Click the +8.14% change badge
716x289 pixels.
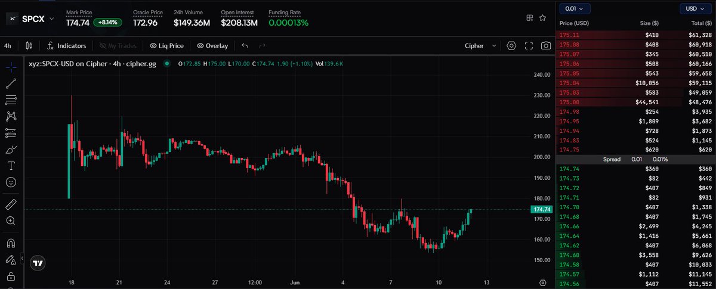pos(107,22)
